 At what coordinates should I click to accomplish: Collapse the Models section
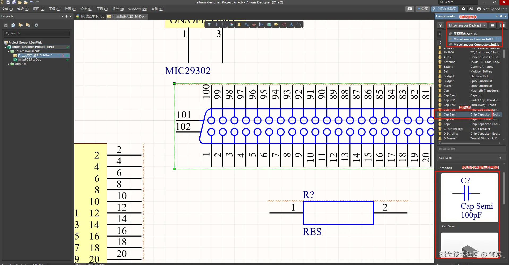tap(440, 168)
